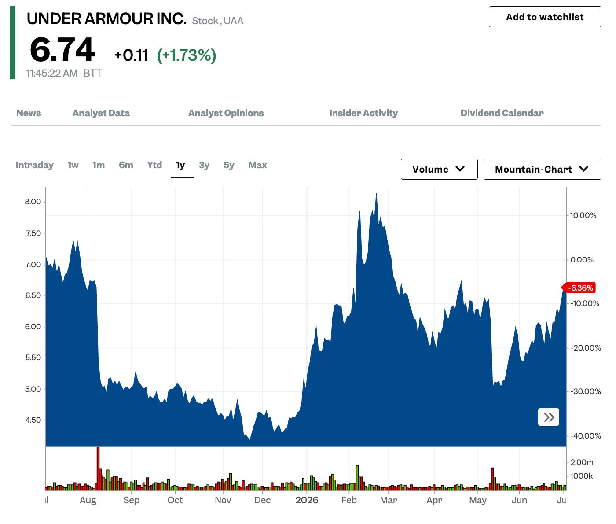Select the Intraday time range
This screenshot has height=524, width=616.
(34, 165)
